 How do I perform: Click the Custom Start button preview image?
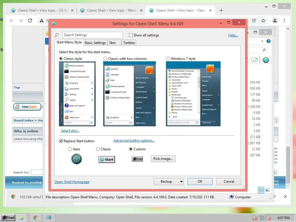pyautogui.click(x=137, y=159)
